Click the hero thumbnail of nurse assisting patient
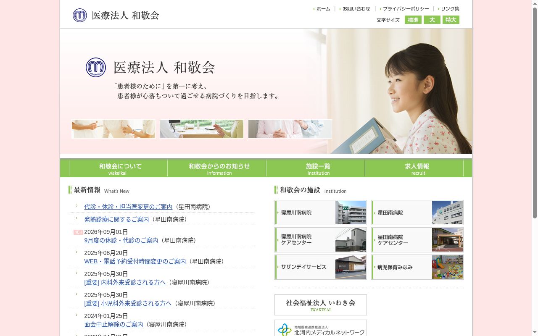 (x=113, y=129)
